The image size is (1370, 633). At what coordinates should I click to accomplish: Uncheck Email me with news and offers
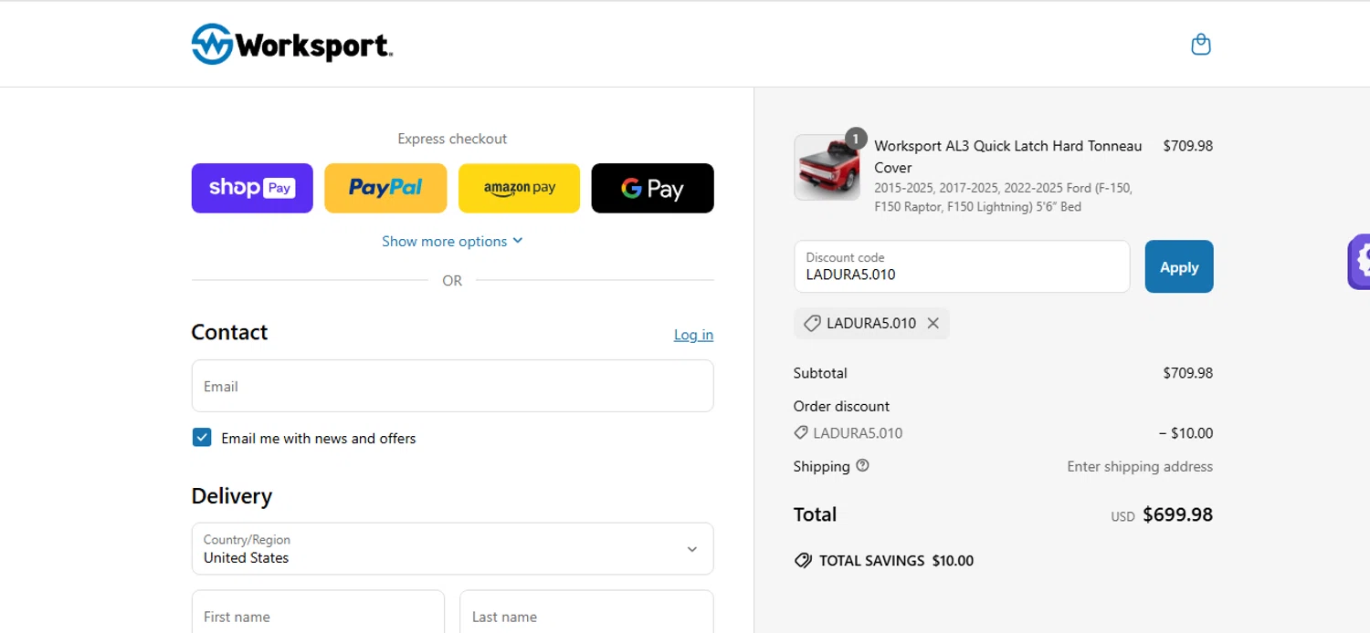pyautogui.click(x=202, y=438)
